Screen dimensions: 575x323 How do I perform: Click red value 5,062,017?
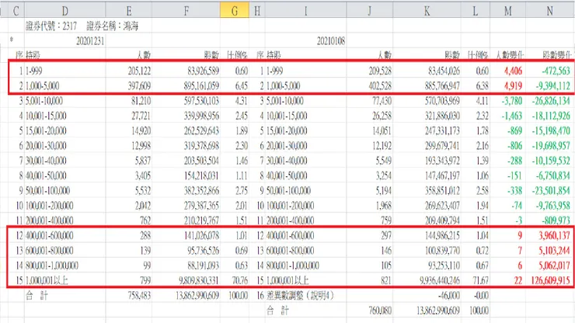pyautogui.click(x=555, y=266)
